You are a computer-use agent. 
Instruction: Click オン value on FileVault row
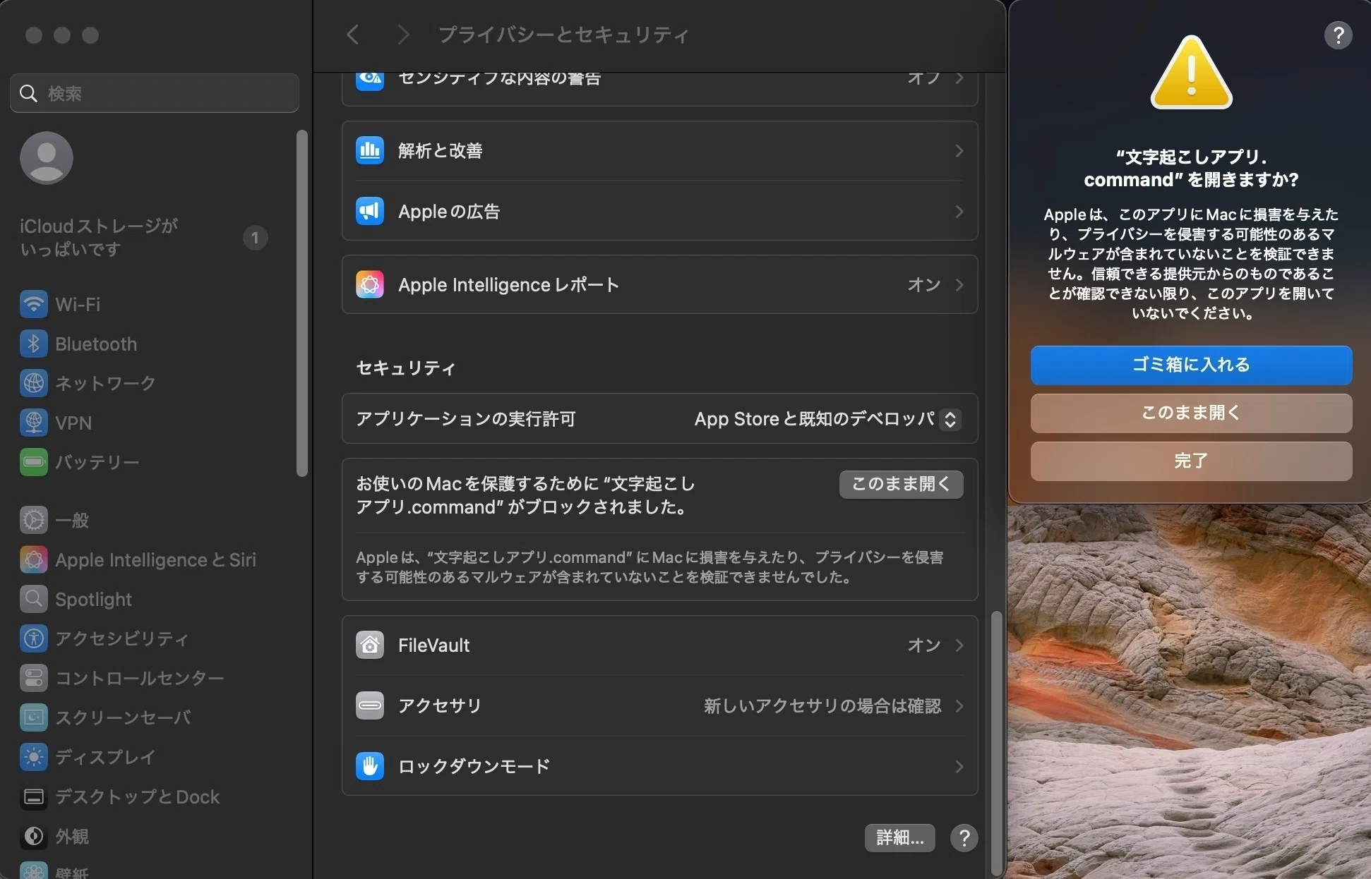(x=924, y=645)
